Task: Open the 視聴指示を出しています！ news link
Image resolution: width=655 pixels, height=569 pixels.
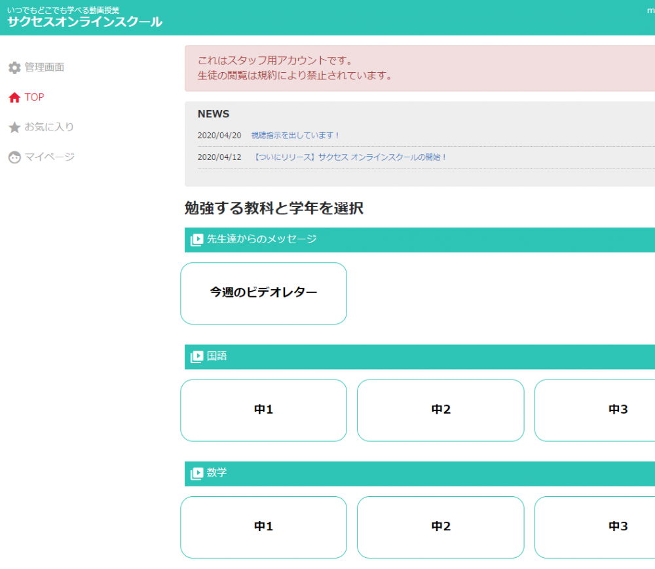Action: click(x=295, y=136)
